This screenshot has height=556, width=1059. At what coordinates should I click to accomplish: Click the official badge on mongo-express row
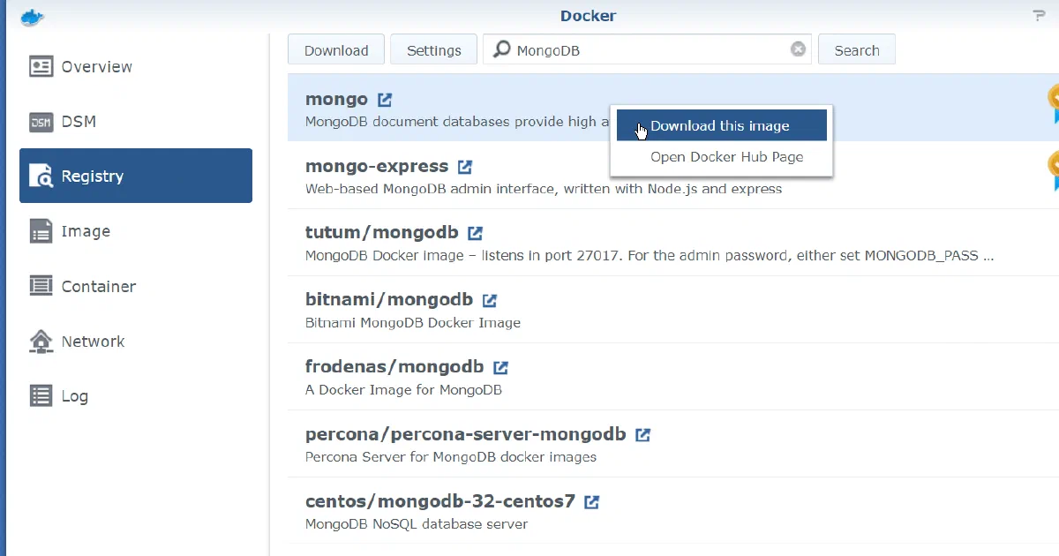[1053, 171]
